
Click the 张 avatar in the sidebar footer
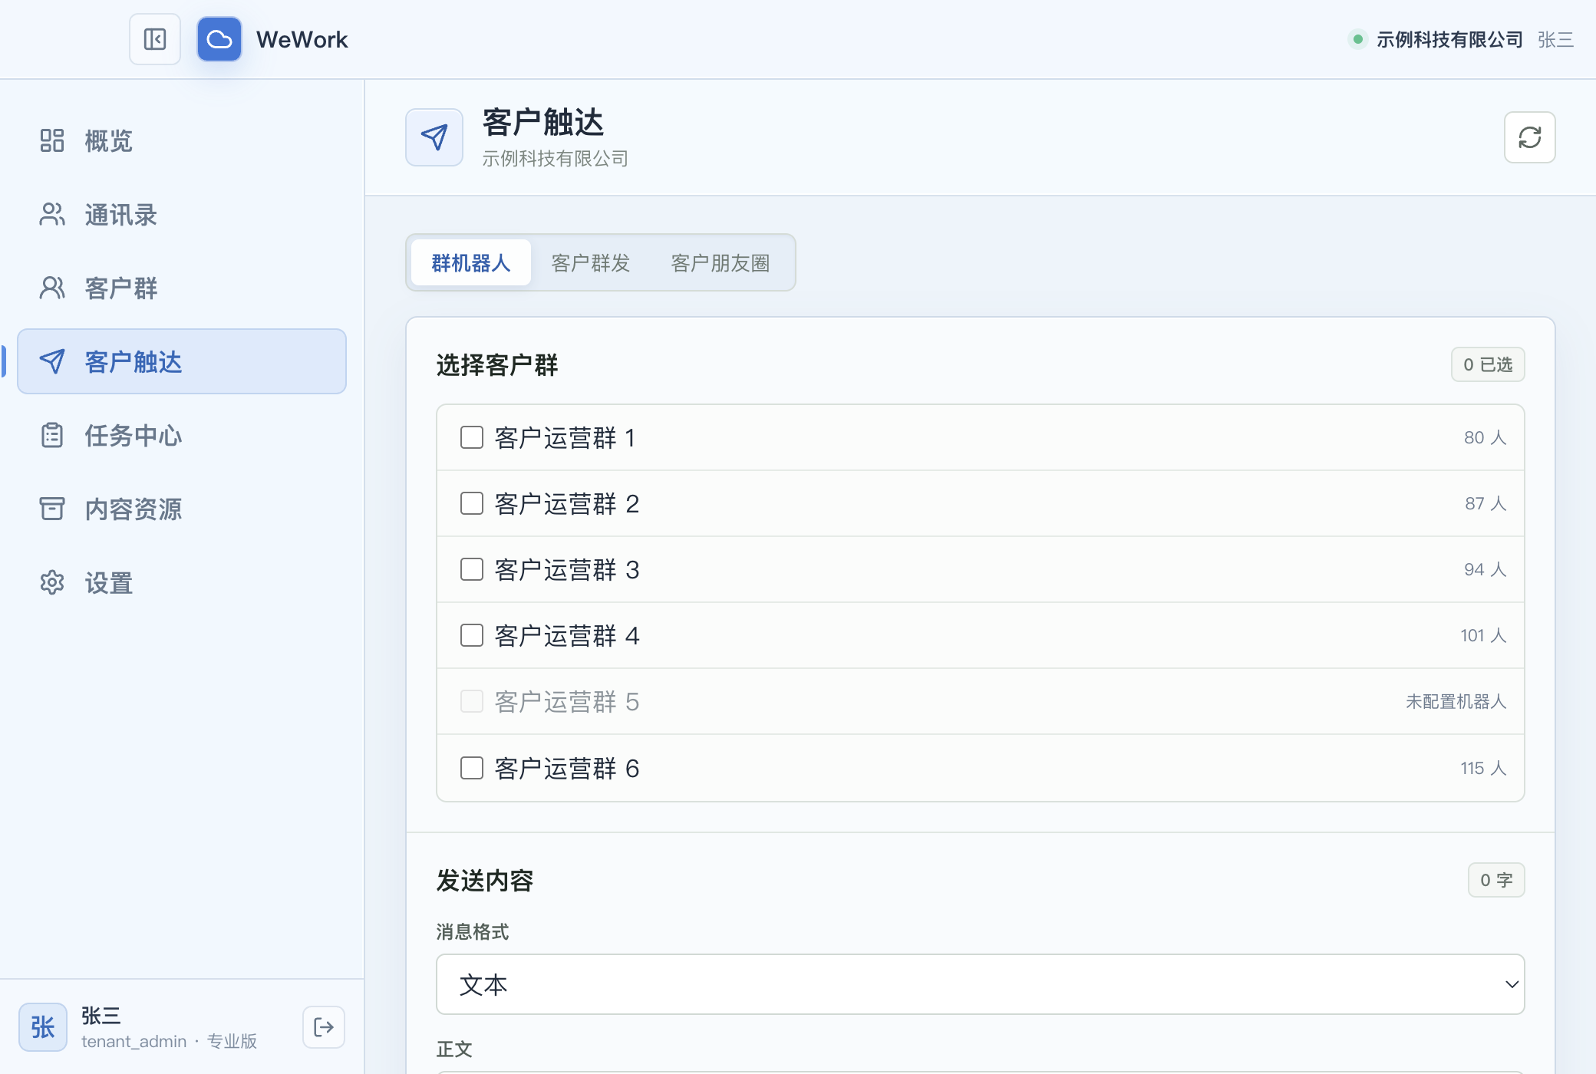pyautogui.click(x=43, y=1027)
